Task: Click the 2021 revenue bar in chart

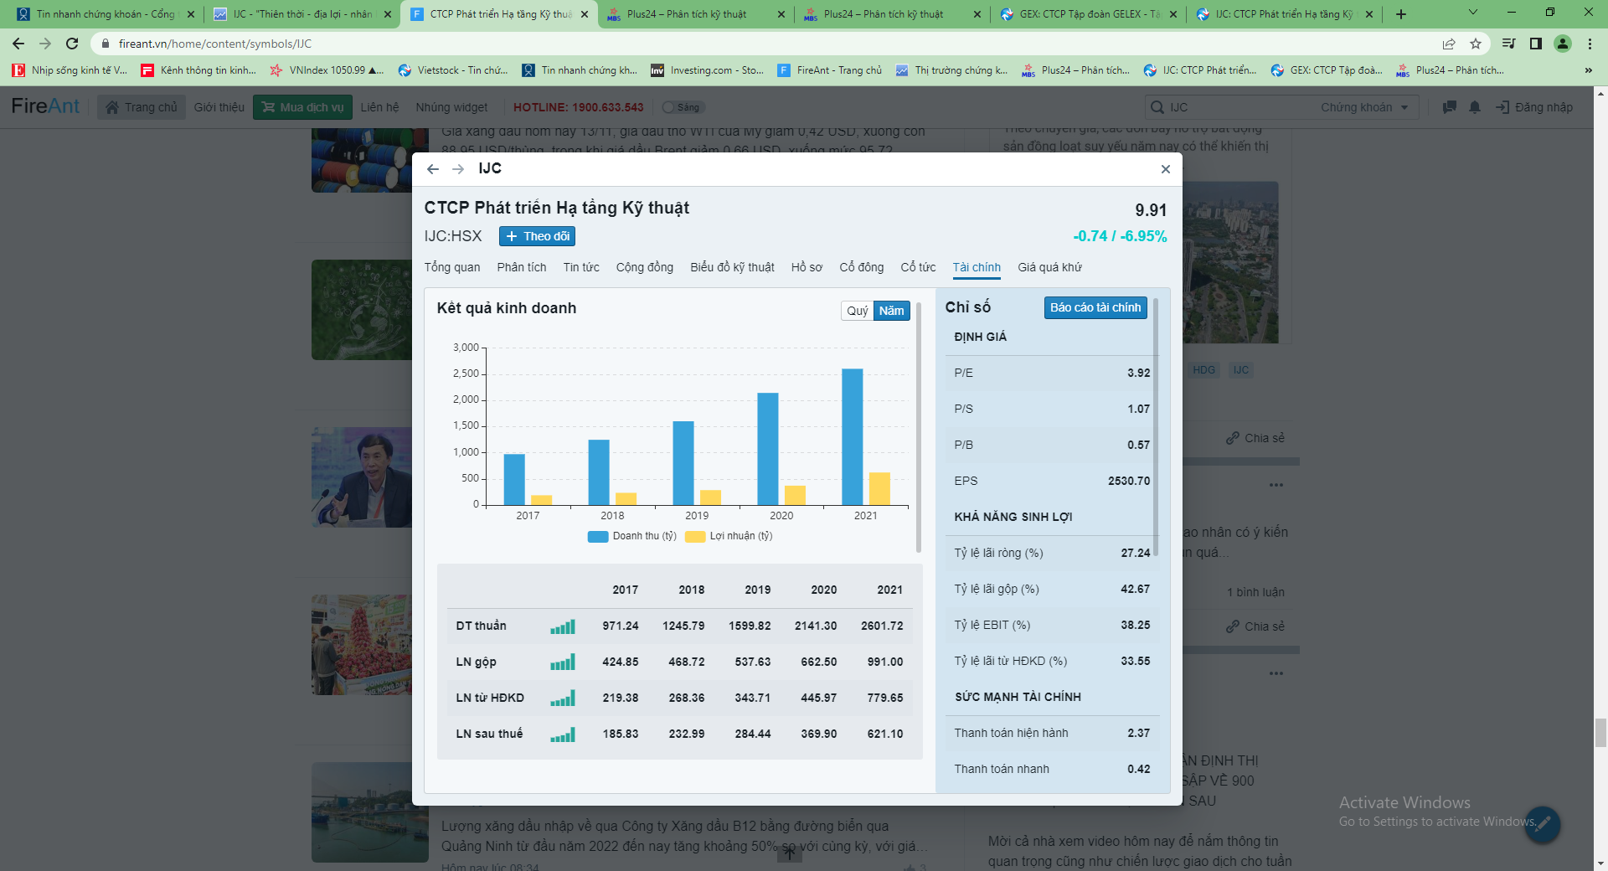Action: (x=853, y=437)
